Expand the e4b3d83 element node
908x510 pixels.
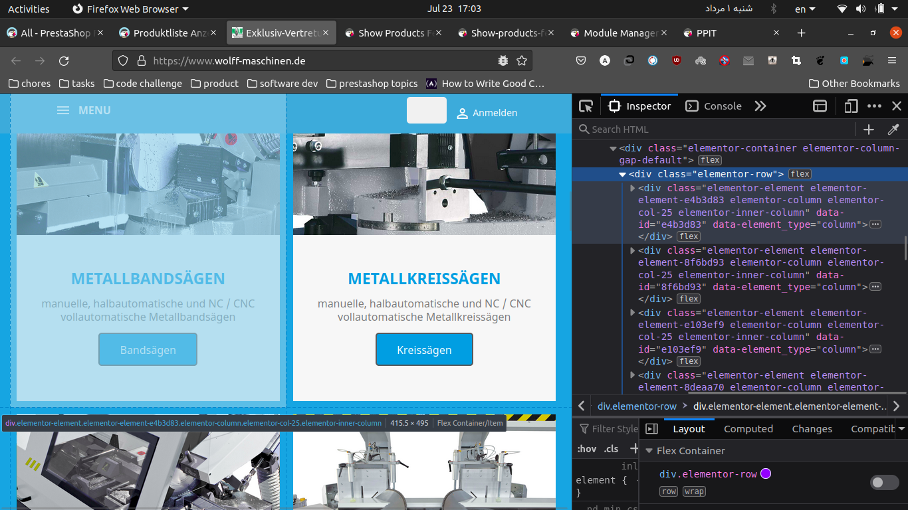click(633, 189)
